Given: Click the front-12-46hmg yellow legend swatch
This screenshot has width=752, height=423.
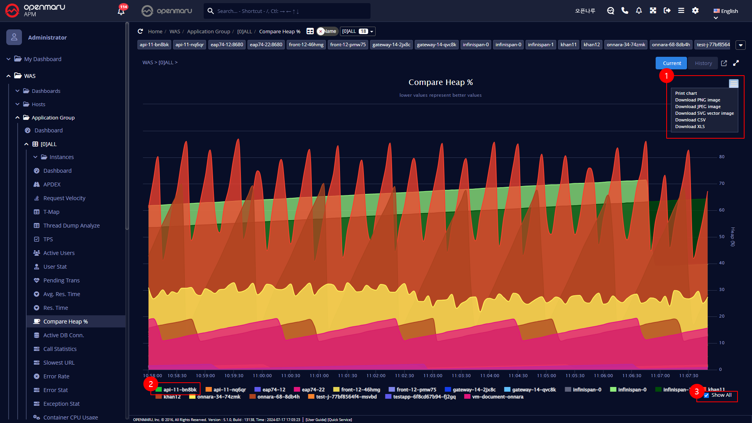Looking at the screenshot, I should [336, 389].
